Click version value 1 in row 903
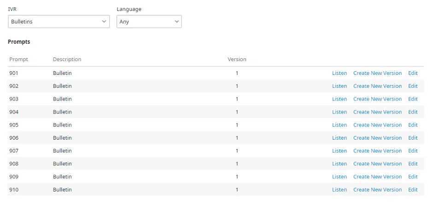 point(237,99)
